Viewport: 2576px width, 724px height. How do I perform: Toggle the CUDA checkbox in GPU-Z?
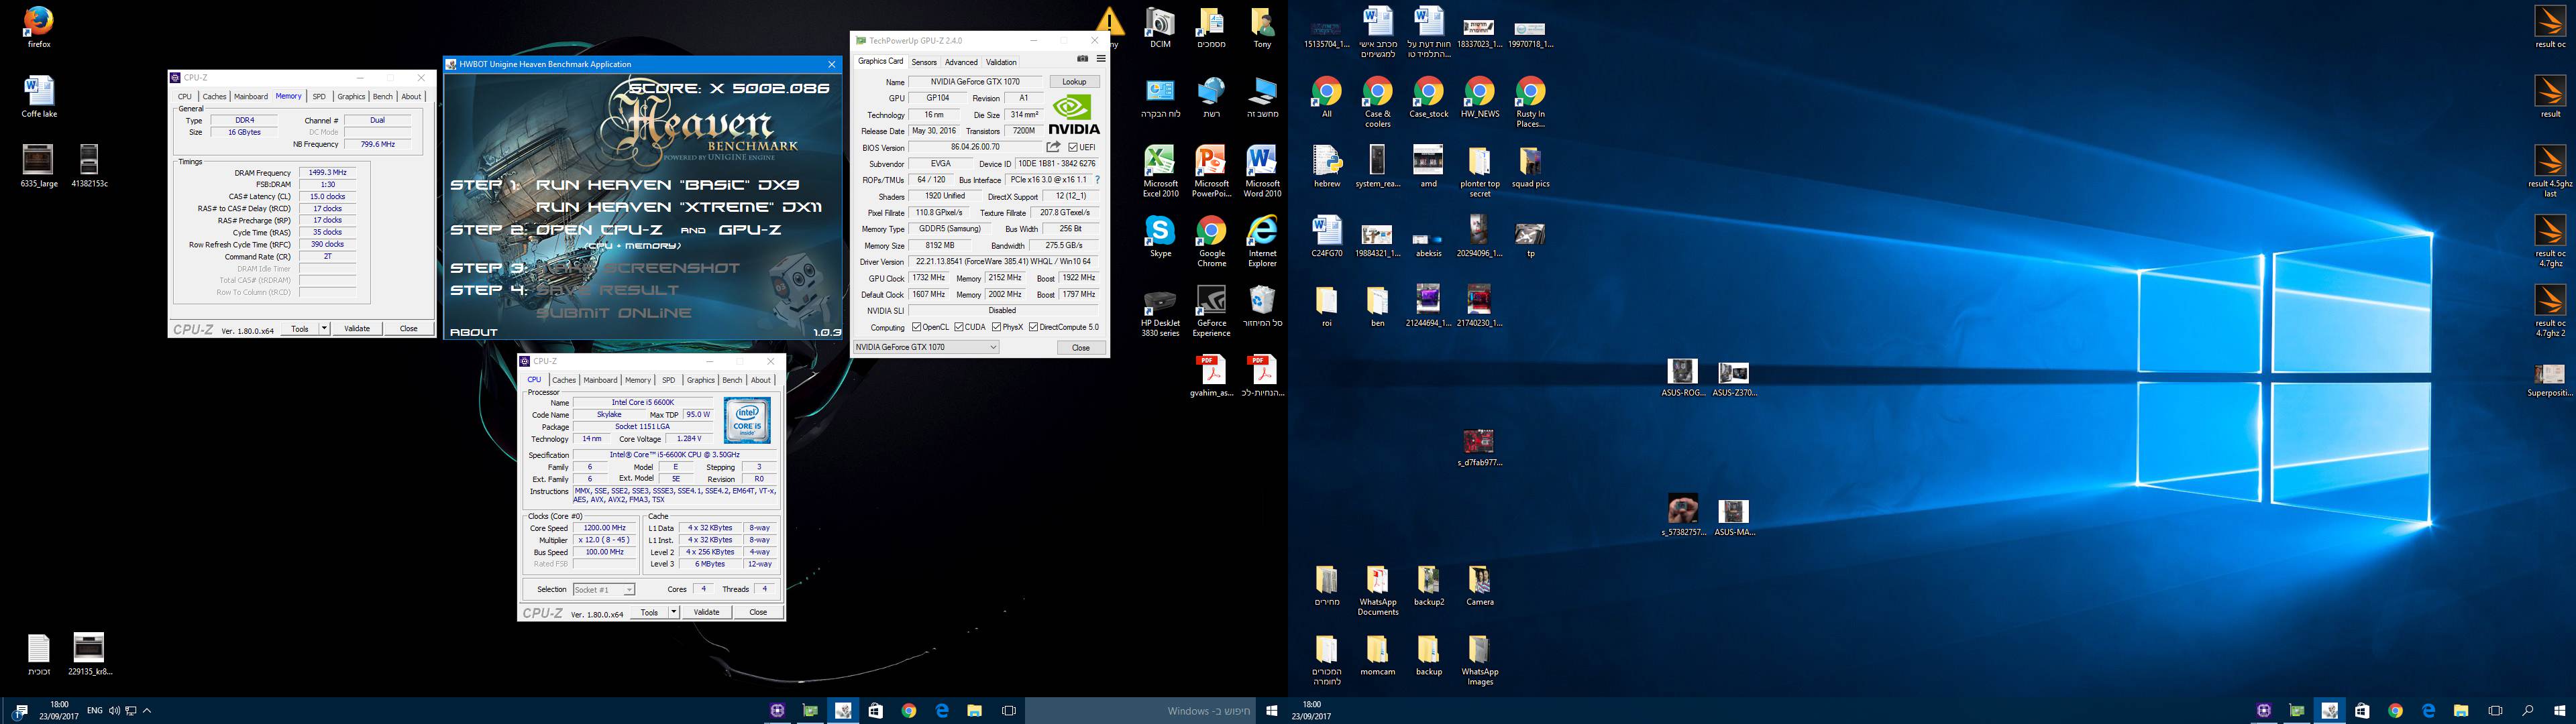pyautogui.click(x=958, y=327)
